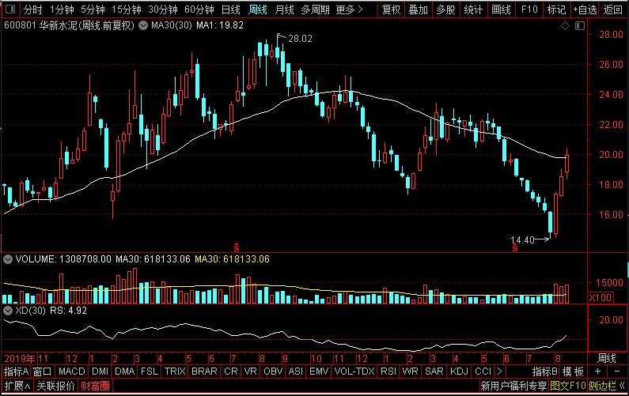
Task: Switch sub-chart to TRIX indicator
Action: 175,371
